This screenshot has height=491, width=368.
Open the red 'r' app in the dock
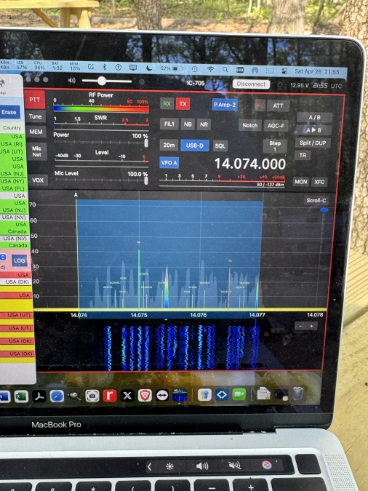coord(110,396)
